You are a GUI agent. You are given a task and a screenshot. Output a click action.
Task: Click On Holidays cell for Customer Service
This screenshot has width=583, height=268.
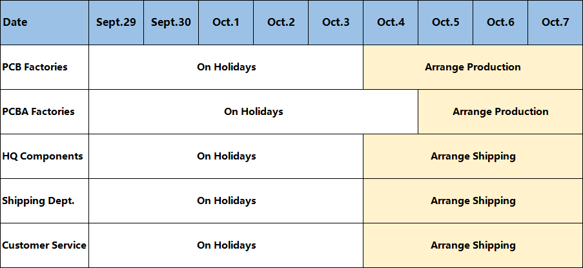pos(226,245)
